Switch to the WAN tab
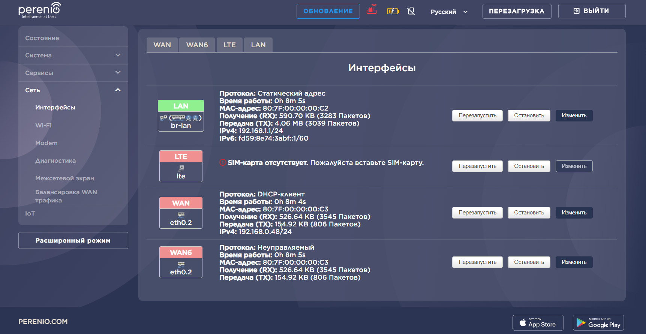This screenshot has width=646, height=334. (162, 45)
